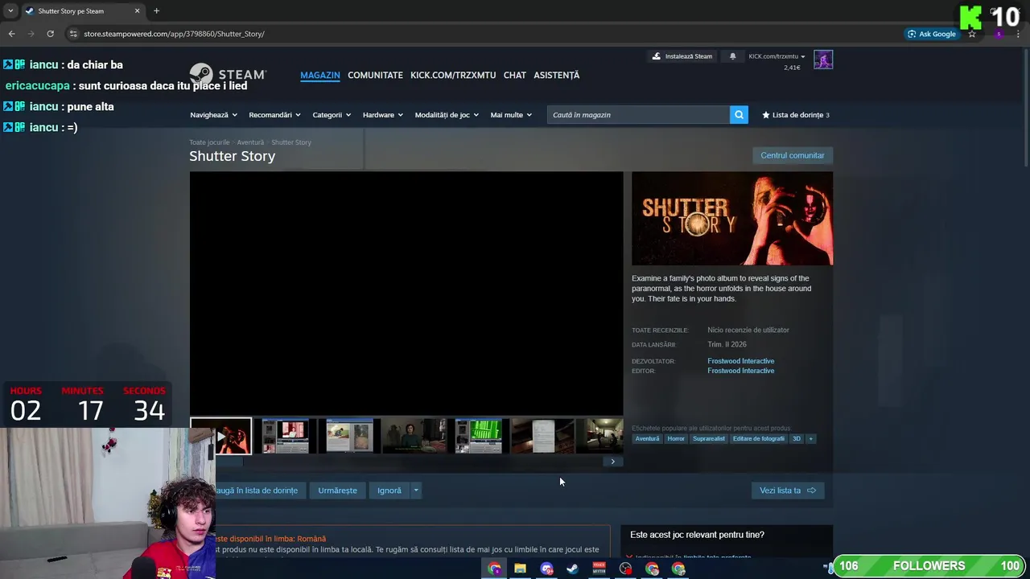Click the Shutter Story header capsule image

(x=732, y=219)
